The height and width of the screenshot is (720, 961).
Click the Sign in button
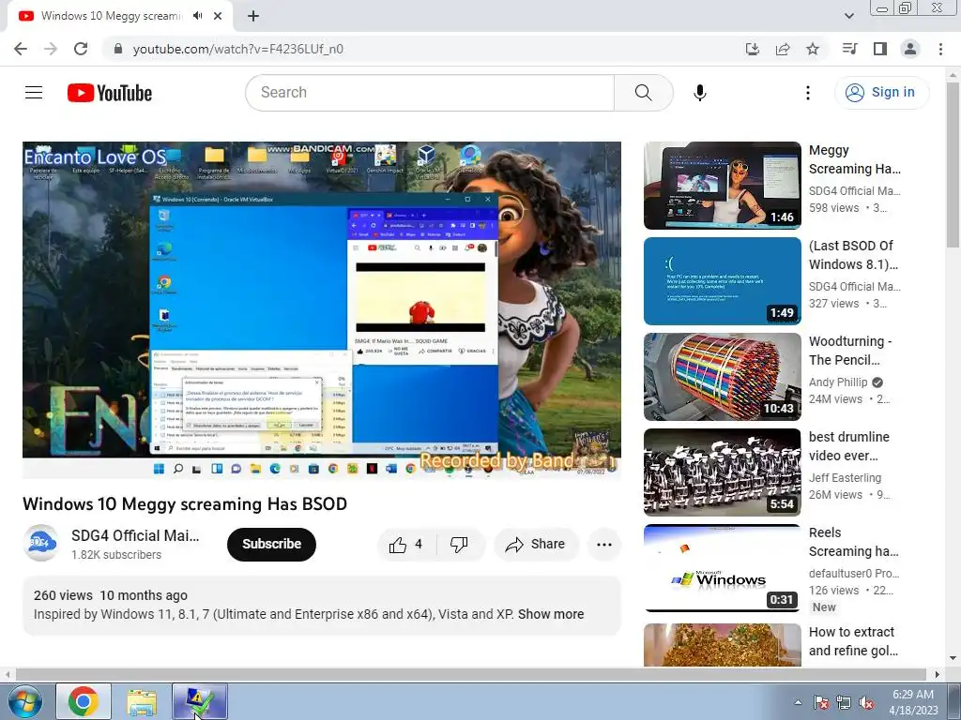click(881, 93)
